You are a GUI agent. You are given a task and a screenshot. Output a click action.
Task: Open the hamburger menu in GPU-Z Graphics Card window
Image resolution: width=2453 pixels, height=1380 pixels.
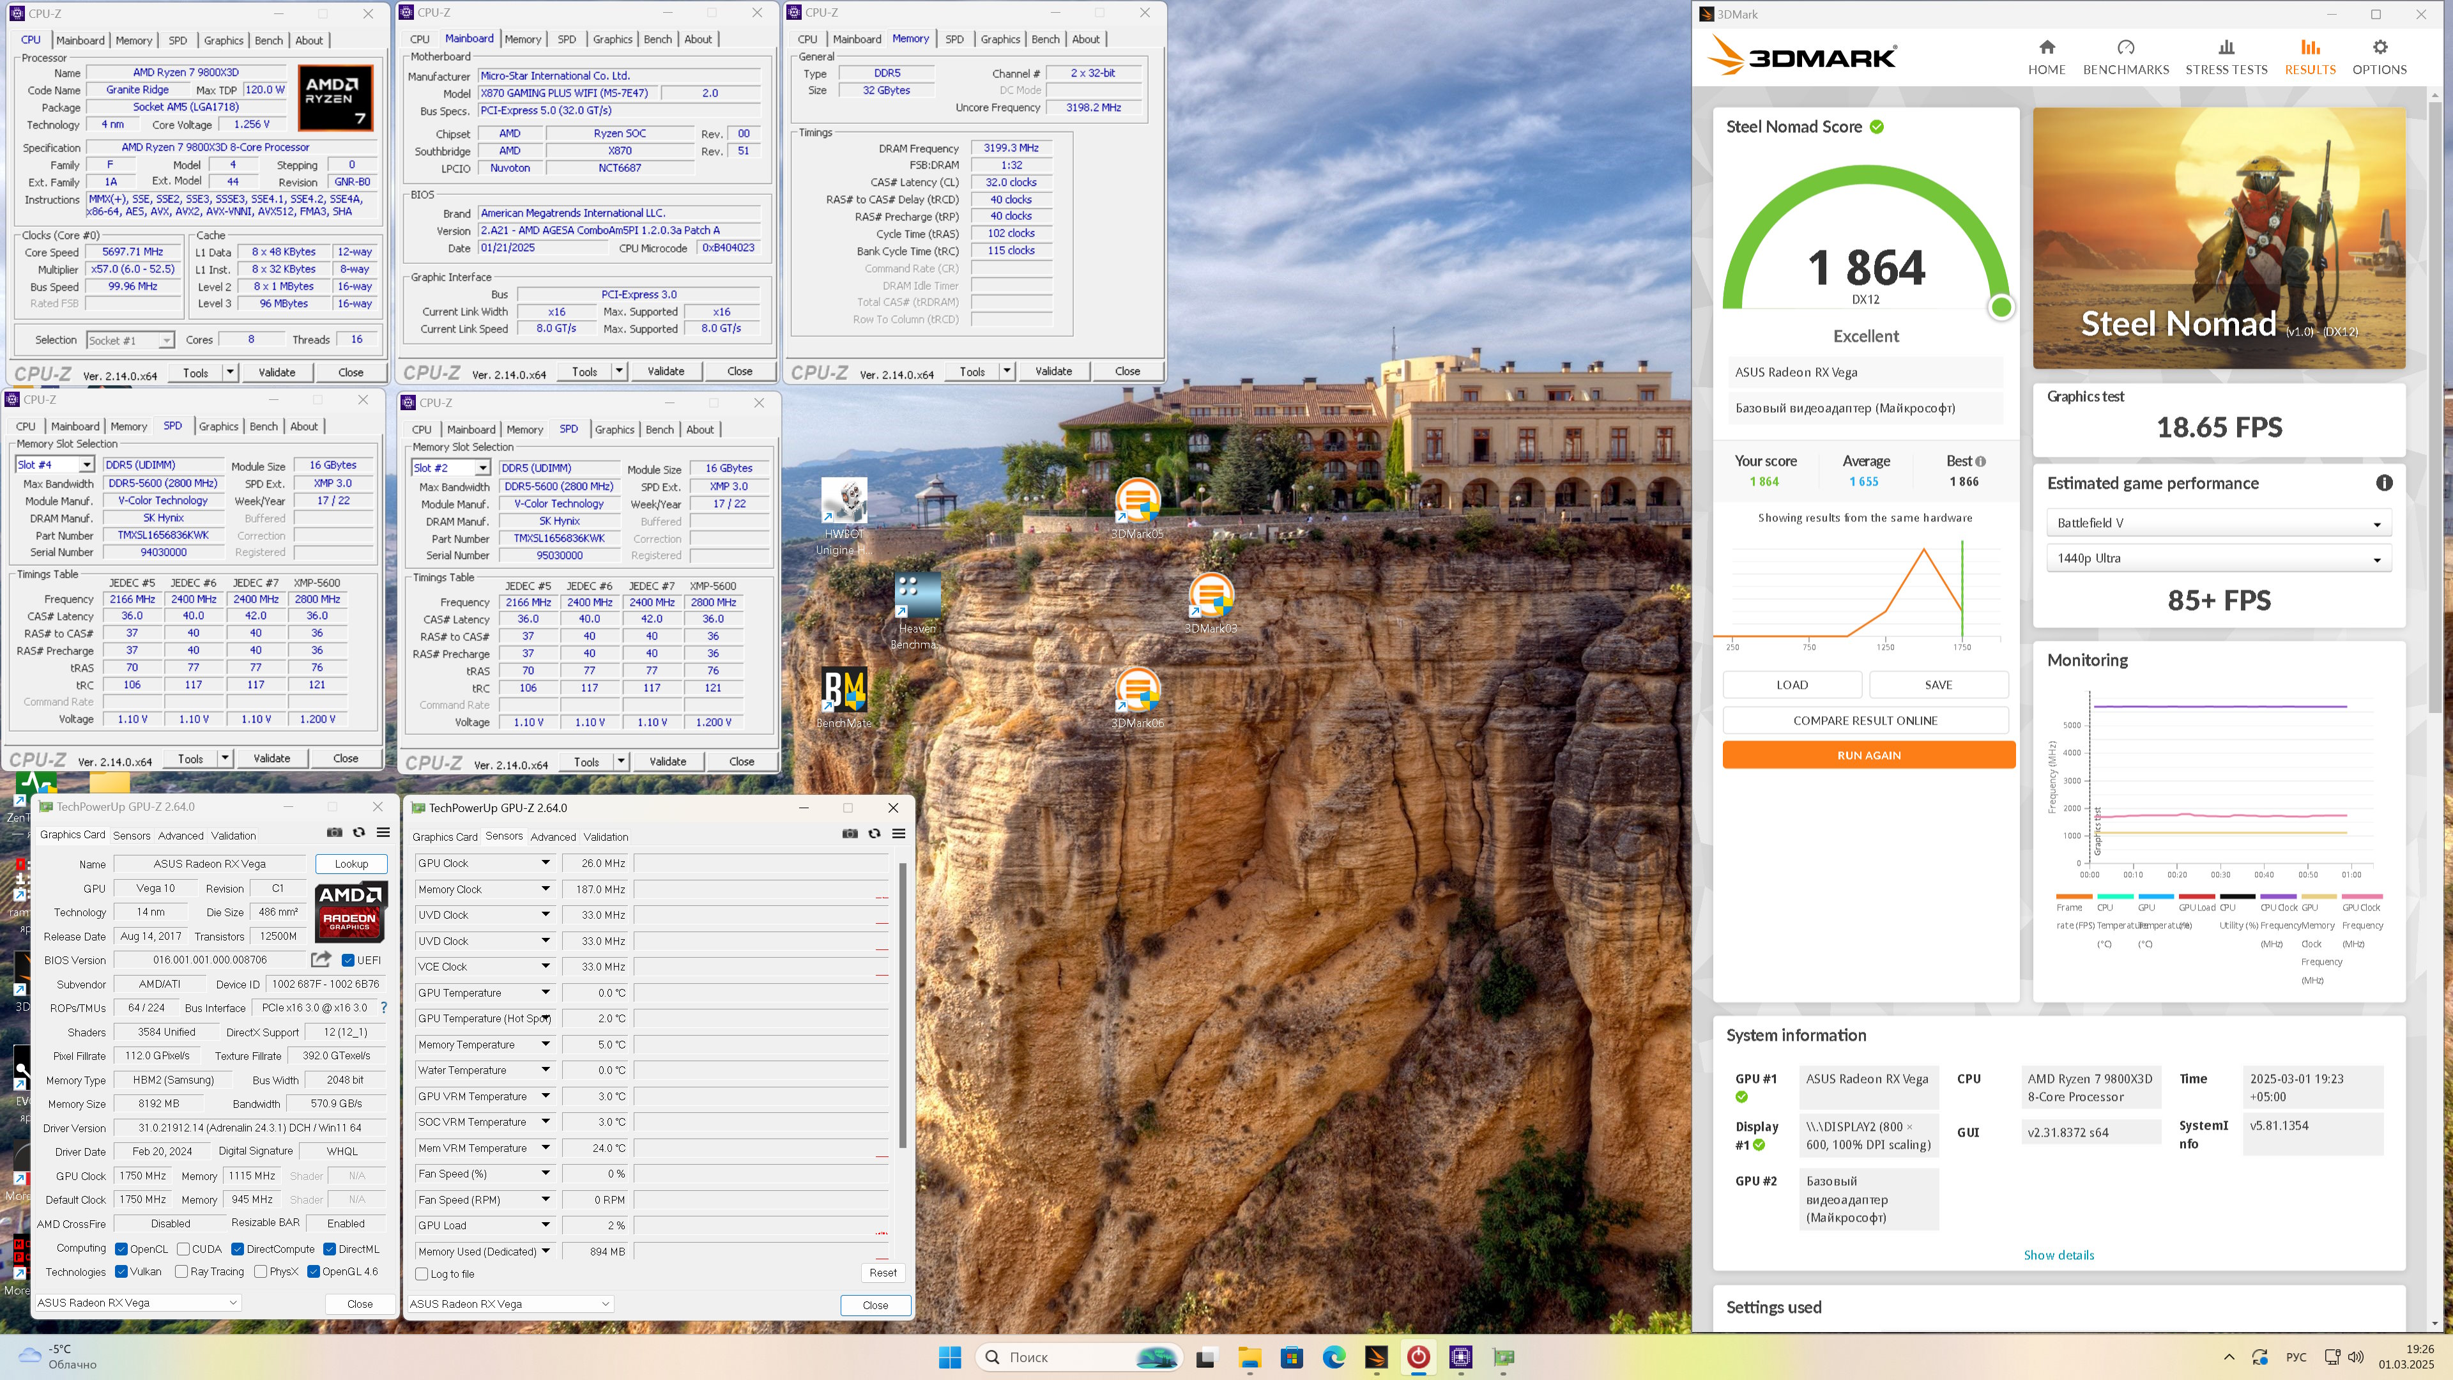click(383, 831)
